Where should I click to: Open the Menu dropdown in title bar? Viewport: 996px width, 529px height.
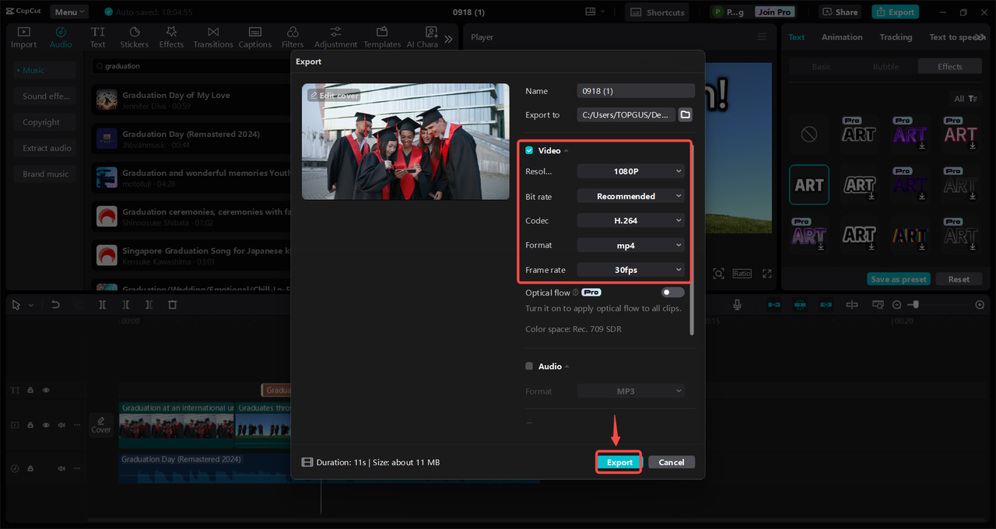69,12
